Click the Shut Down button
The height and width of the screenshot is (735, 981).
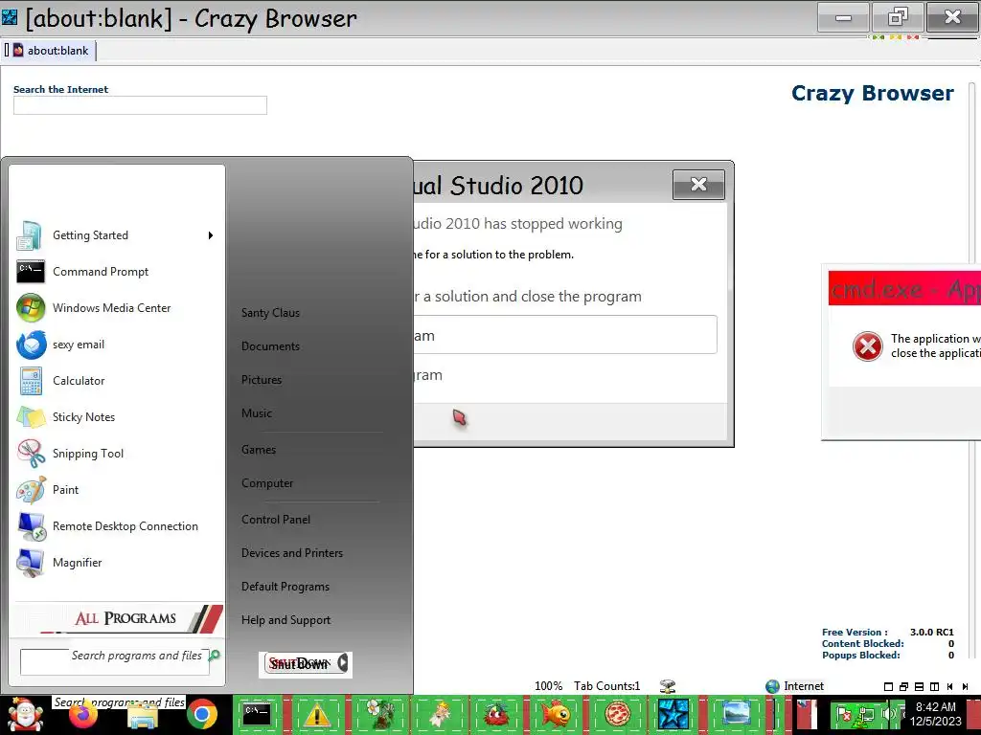300,663
